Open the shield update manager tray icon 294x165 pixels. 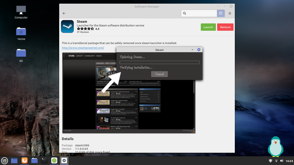click(270, 161)
